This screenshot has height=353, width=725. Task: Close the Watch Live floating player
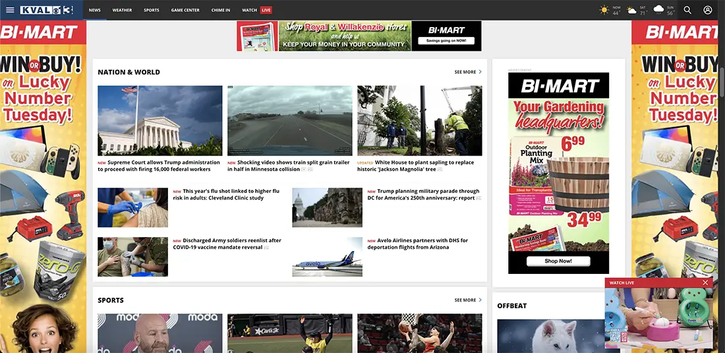705,283
